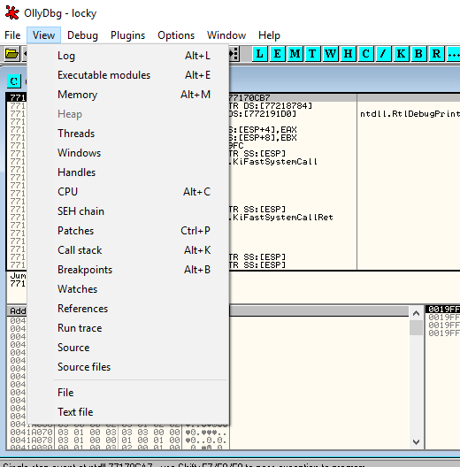Open Memory map via M toolbar button
Screen dimensions: 460x467
(x=295, y=54)
